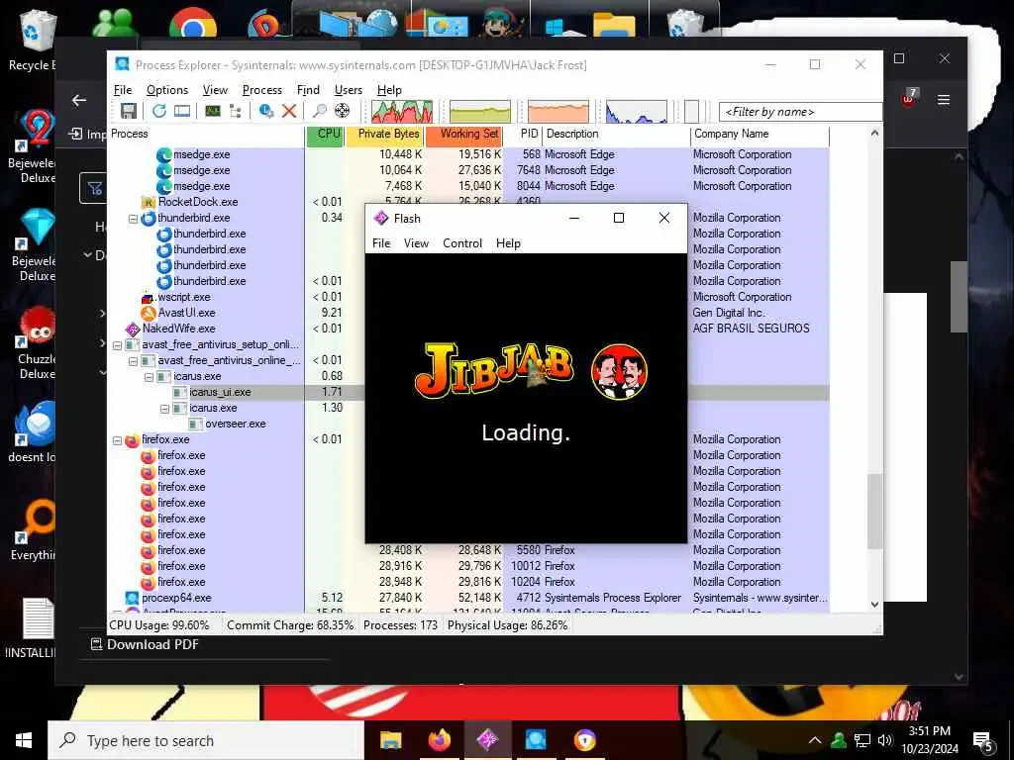The width and height of the screenshot is (1014, 760).
Task: Select the NakedWife.exe process icon
Action: point(133,329)
